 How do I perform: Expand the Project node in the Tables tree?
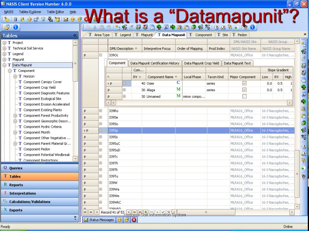coord(4,43)
